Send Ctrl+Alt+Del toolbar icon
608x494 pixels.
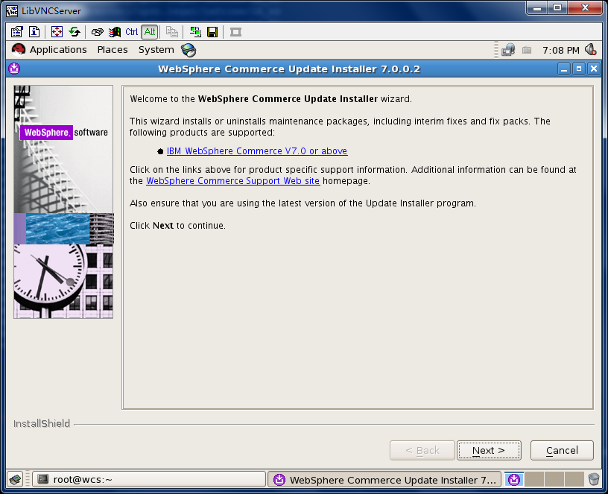[x=98, y=32]
